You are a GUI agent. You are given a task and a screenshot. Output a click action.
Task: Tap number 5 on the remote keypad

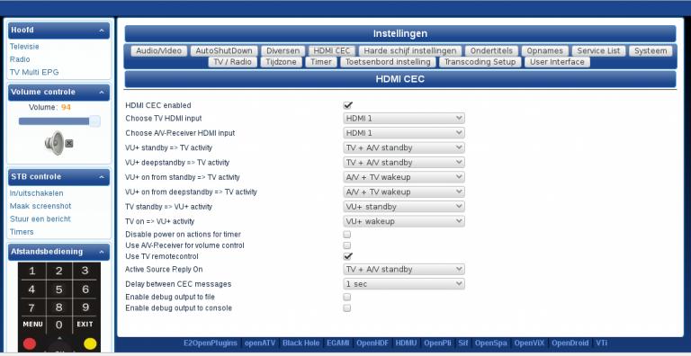58,289
